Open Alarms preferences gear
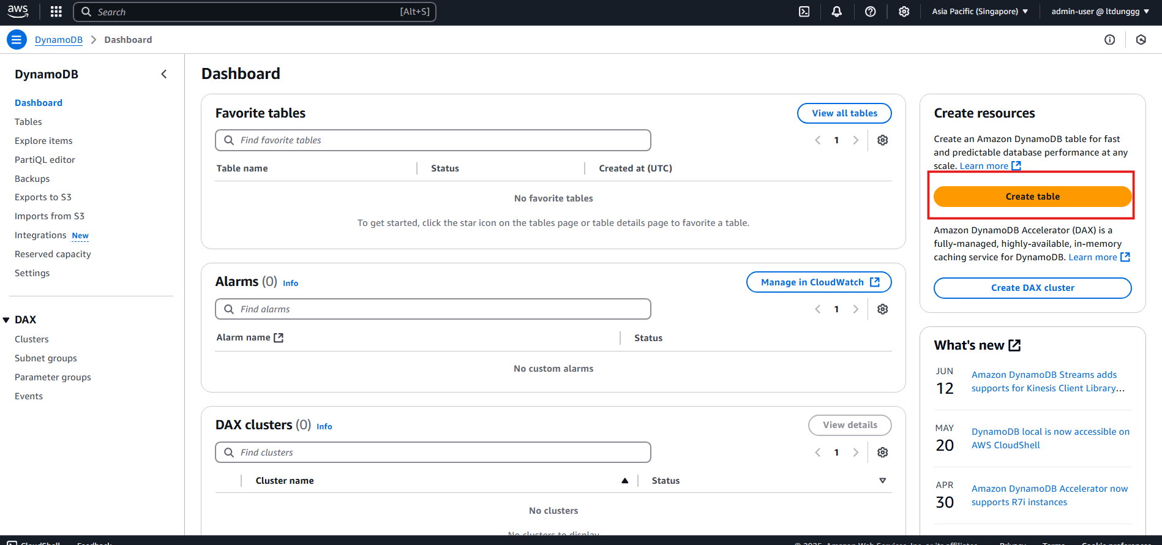 click(x=883, y=309)
